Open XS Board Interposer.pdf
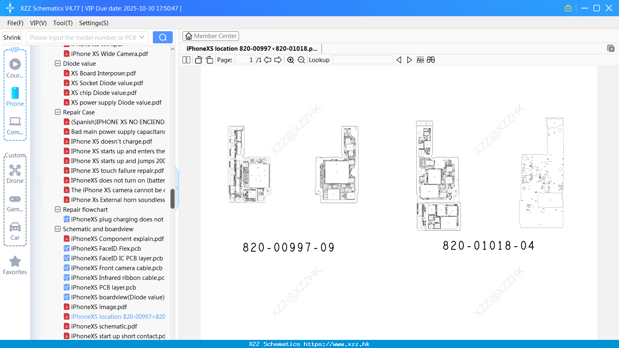Screen dimensions: 619x348 [103, 73]
